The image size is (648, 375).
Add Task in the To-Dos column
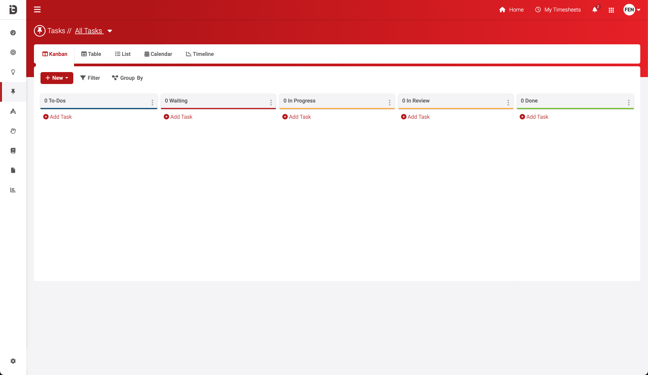(x=57, y=117)
